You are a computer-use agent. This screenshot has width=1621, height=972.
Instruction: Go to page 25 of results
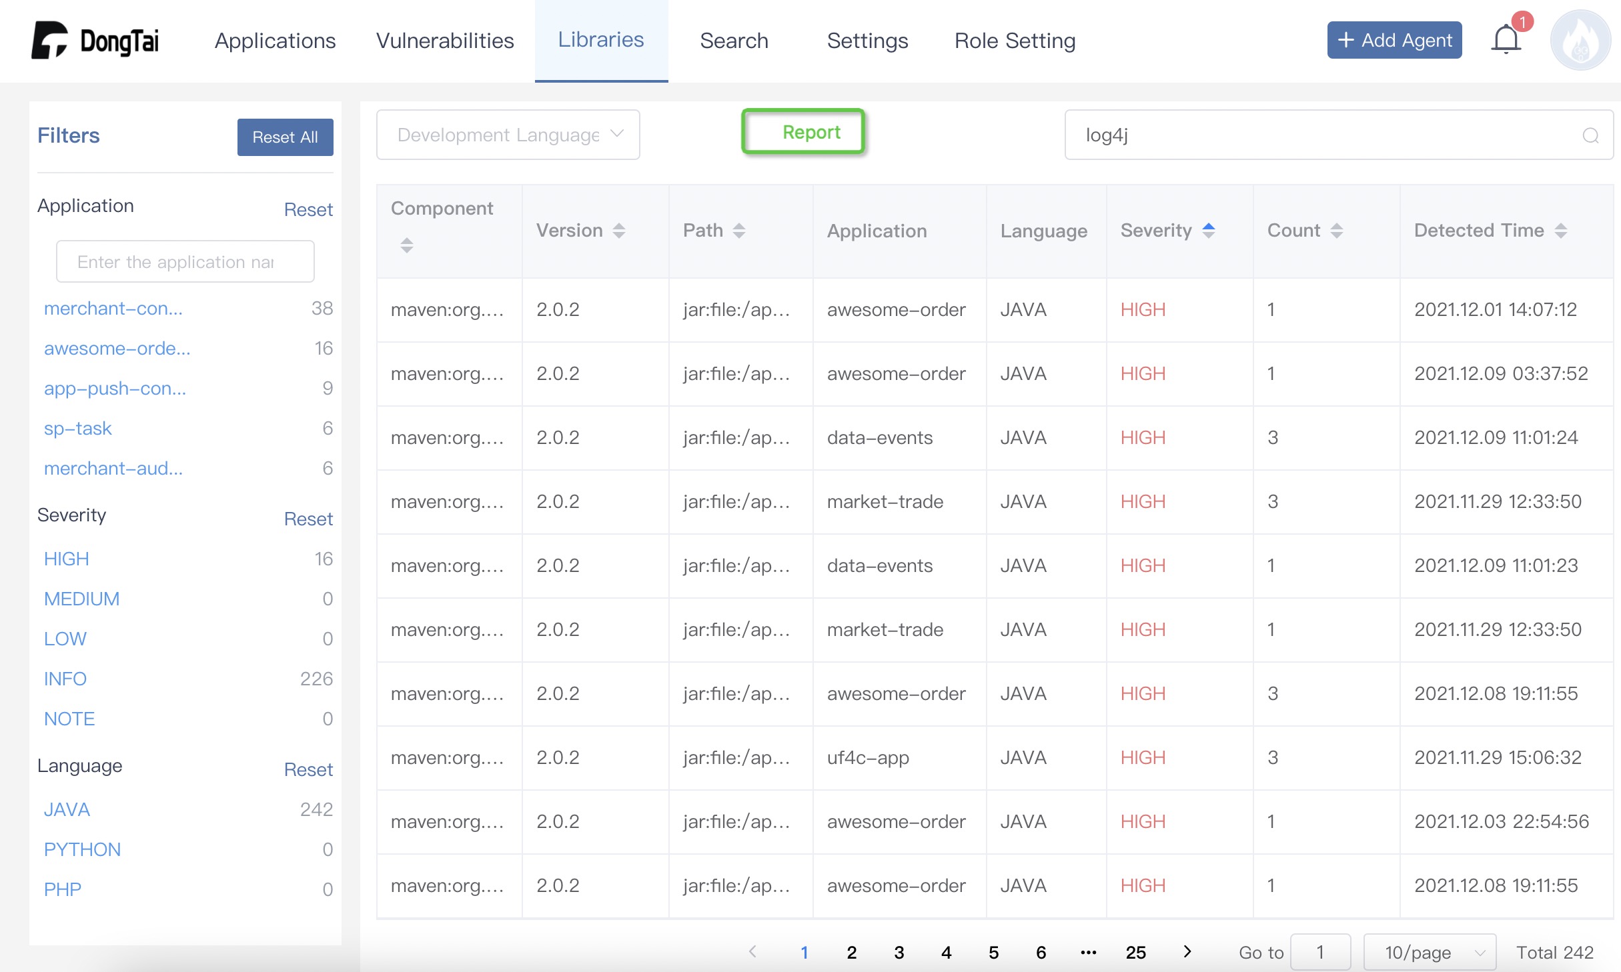(x=1135, y=952)
